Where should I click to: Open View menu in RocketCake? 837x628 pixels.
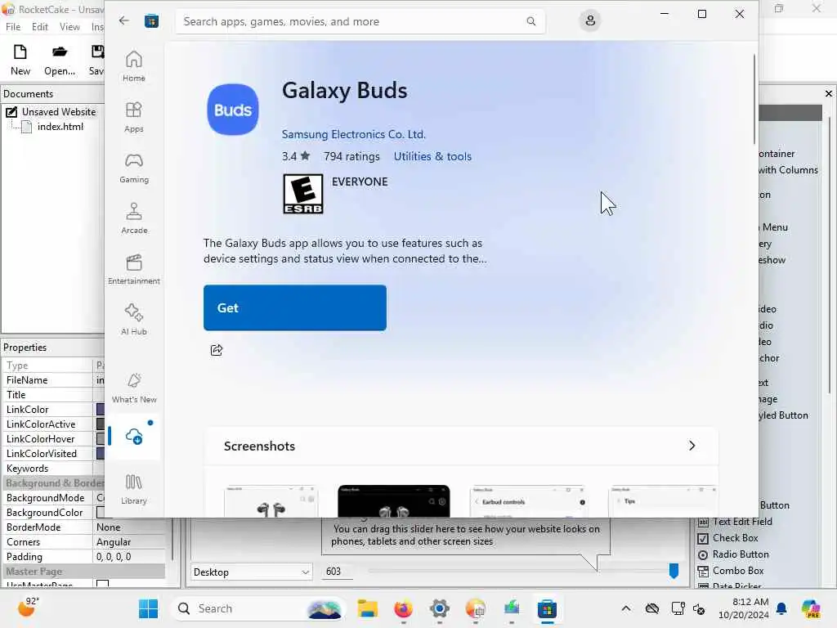click(x=69, y=27)
